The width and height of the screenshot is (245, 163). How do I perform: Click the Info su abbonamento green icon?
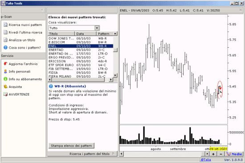click(5, 79)
